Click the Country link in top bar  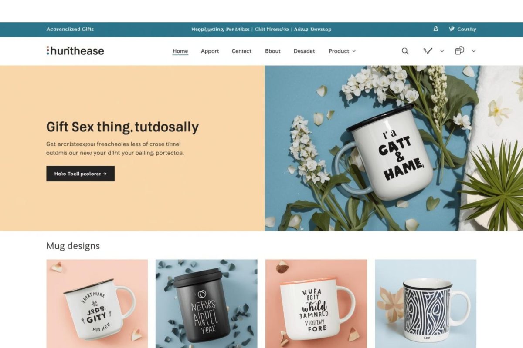tap(467, 29)
